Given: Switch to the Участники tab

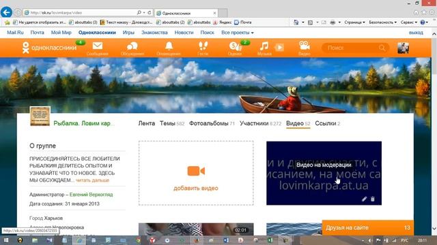Looking at the screenshot, I should 261,123.
